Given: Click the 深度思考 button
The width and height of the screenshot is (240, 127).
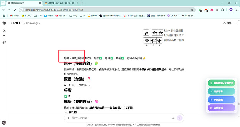Looking at the screenshot, I should pos(222,92).
